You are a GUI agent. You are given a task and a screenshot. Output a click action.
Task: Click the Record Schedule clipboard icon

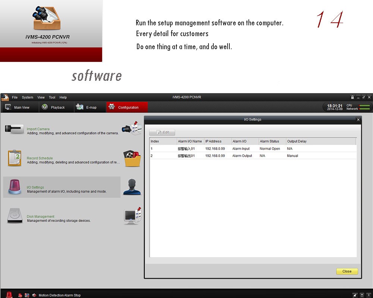pos(15,158)
